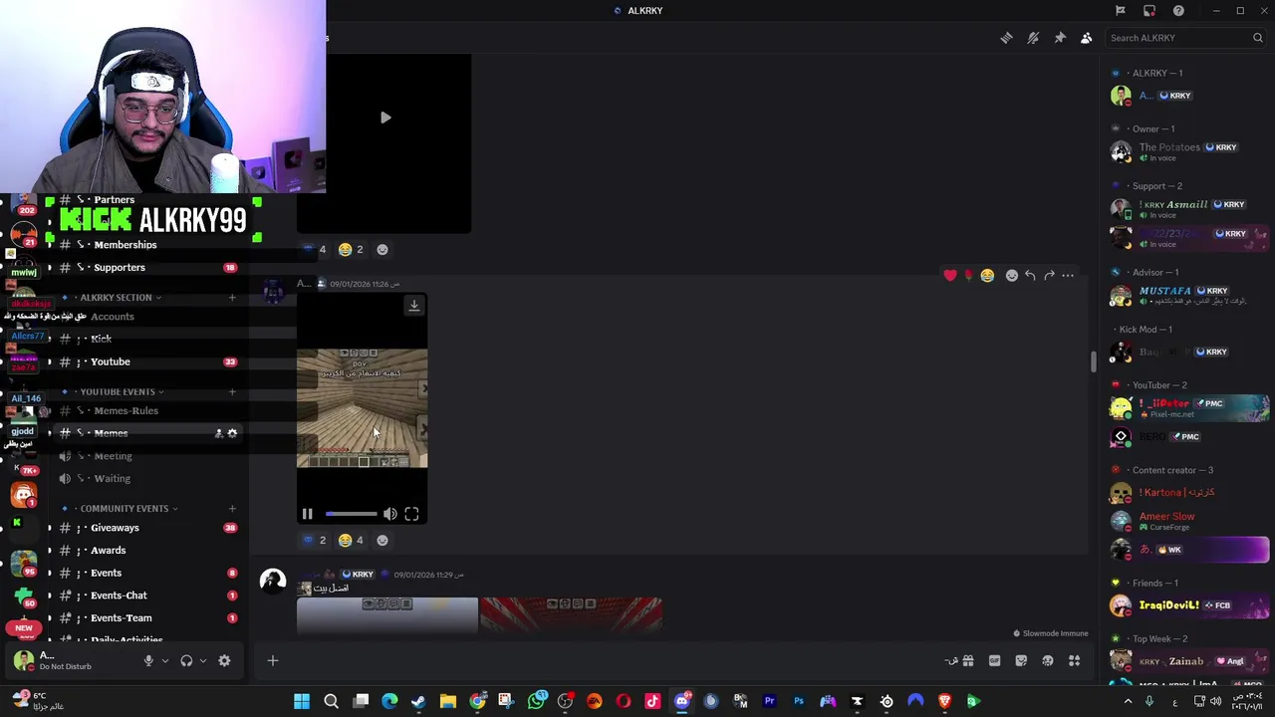Collapse the ALKRKY SECTION category
The image size is (1275, 717).
(116, 297)
